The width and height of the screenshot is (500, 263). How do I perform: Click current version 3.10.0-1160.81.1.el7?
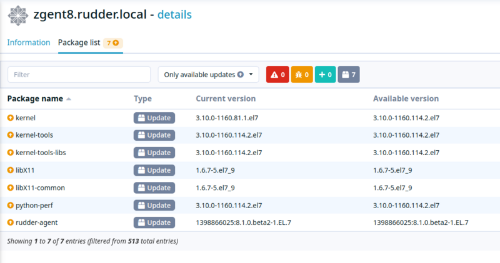click(x=227, y=118)
